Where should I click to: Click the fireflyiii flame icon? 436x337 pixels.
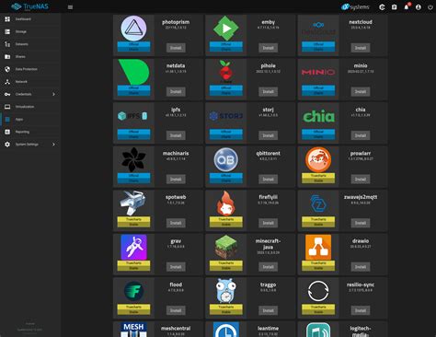pos(226,203)
